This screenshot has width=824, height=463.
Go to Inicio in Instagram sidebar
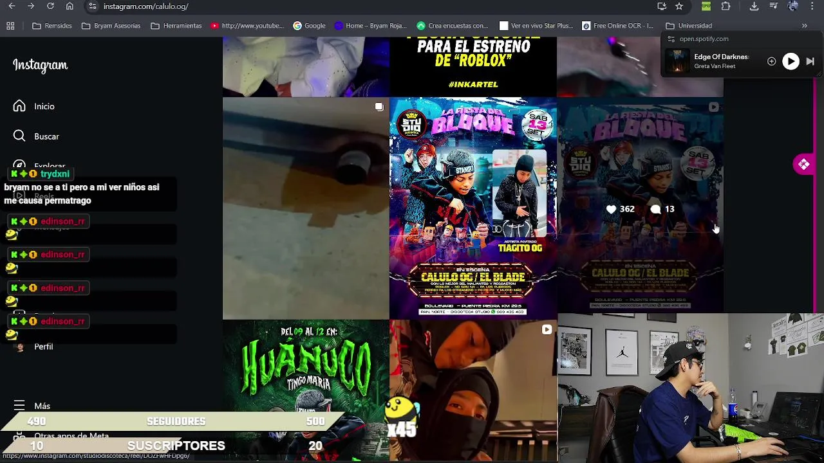[x=44, y=106]
